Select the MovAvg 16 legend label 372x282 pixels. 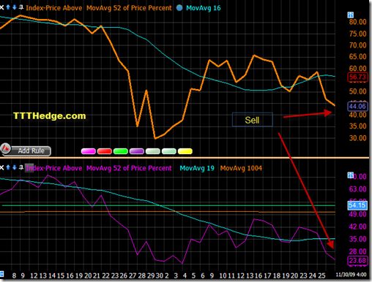[x=204, y=8]
